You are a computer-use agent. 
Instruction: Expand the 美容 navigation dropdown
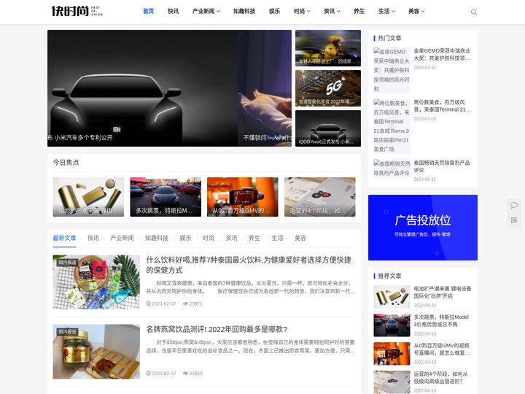[416, 11]
